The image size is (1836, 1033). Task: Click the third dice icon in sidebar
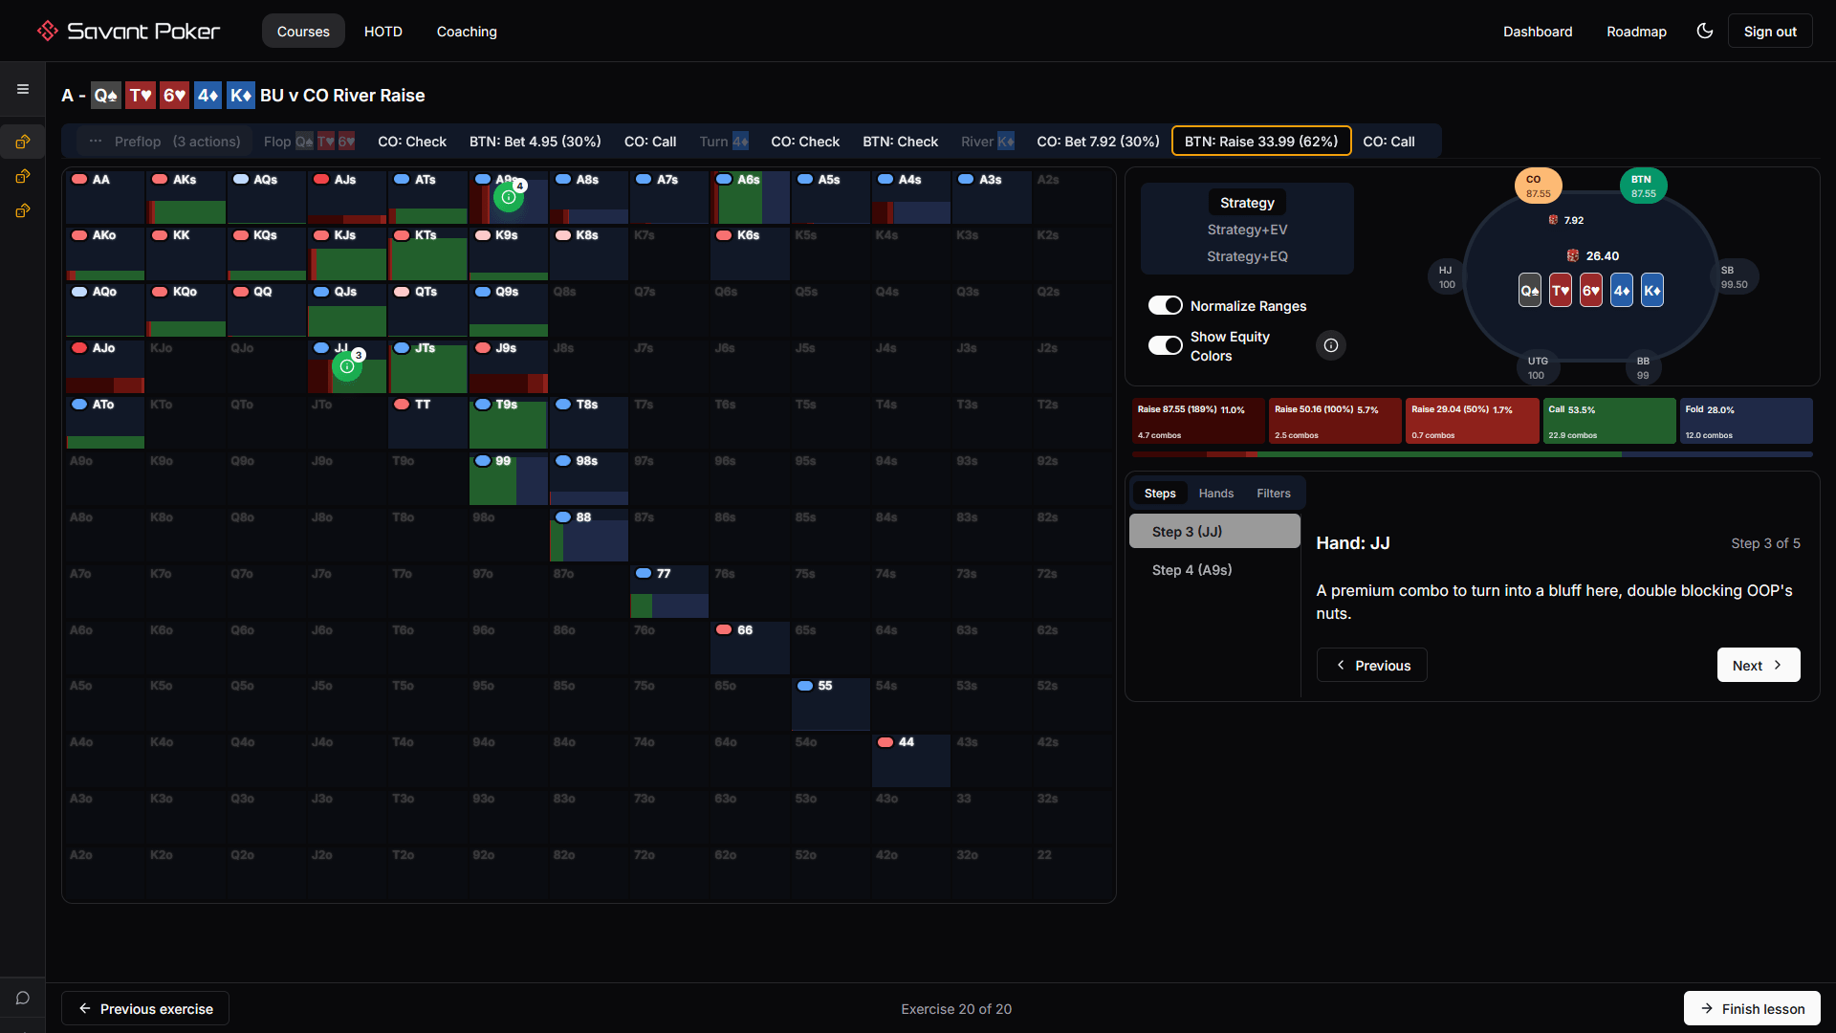tap(23, 210)
